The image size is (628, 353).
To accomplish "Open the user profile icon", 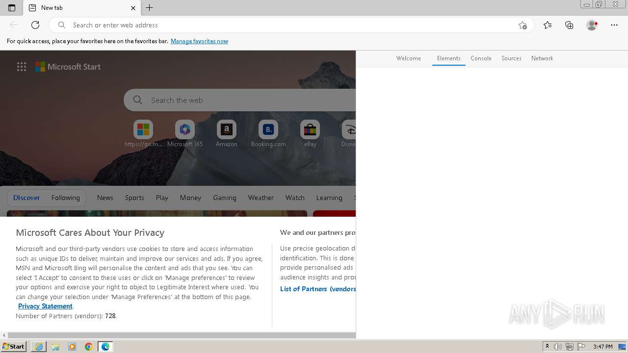I will (x=592, y=25).
